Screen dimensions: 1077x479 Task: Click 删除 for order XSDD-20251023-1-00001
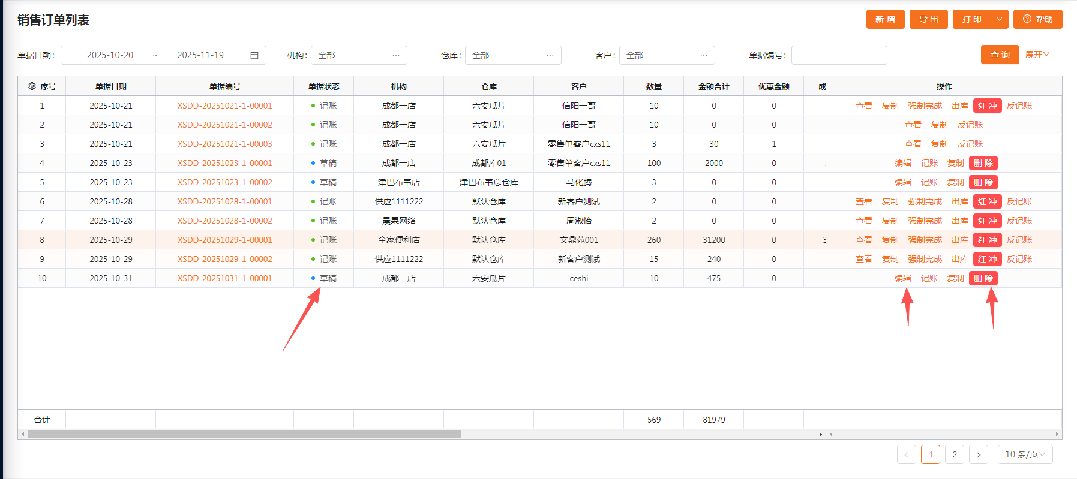(x=983, y=163)
